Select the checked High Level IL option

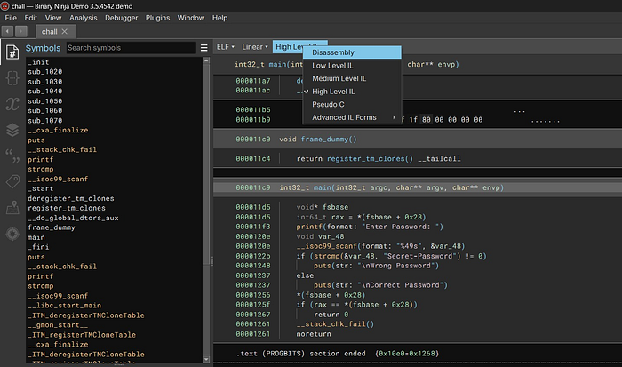click(x=333, y=91)
